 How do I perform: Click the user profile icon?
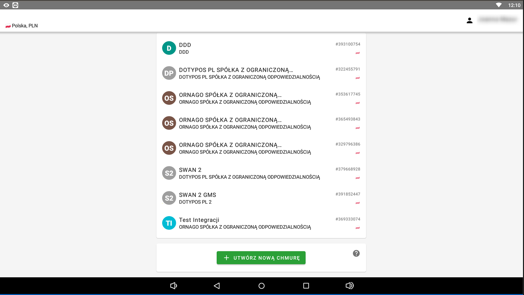(x=469, y=21)
